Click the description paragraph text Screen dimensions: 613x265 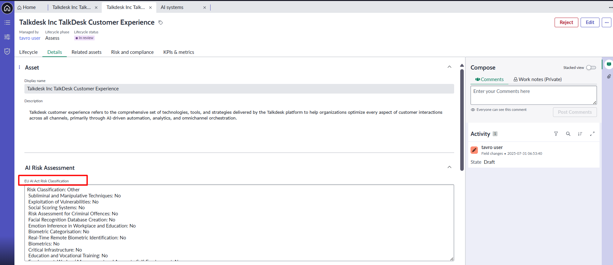[236, 115]
